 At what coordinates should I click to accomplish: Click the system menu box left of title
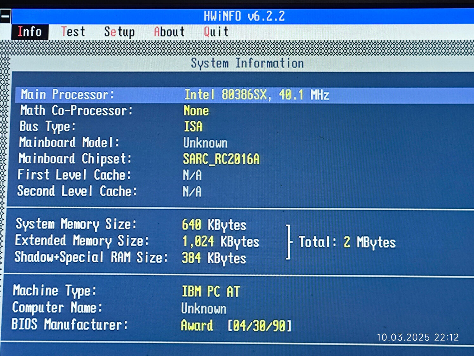5,16
